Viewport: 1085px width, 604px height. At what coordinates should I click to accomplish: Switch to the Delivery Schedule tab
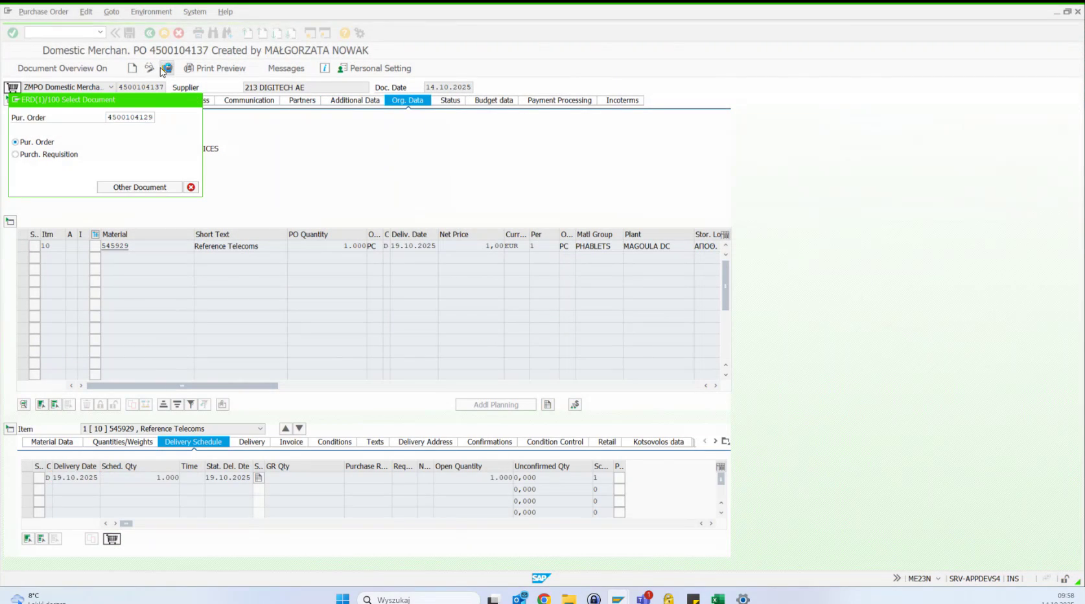pyautogui.click(x=192, y=441)
